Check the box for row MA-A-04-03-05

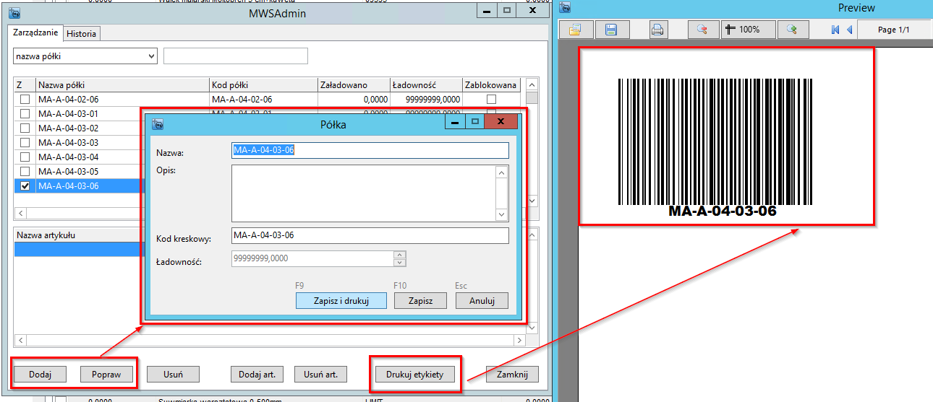25,172
